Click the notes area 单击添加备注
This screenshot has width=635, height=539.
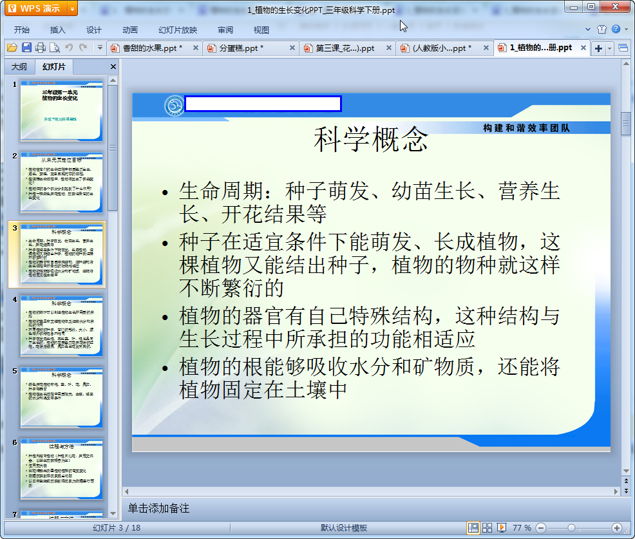click(x=158, y=508)
